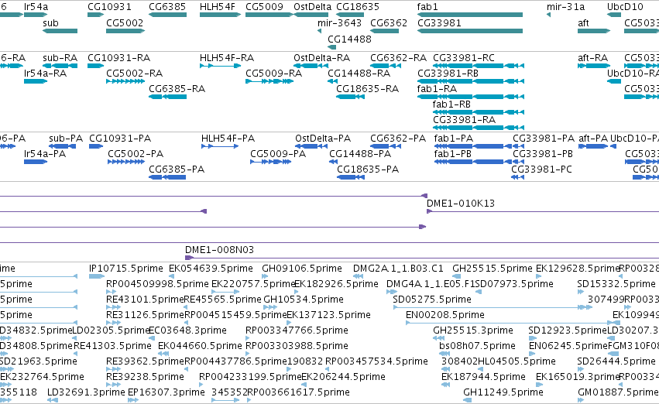Click the CG5002-PA protein feature

(x=126, y=162)
